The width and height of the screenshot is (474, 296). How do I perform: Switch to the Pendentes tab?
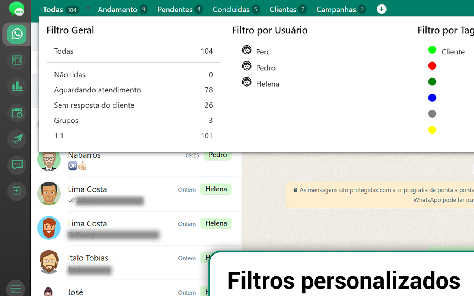click(180, 10)
